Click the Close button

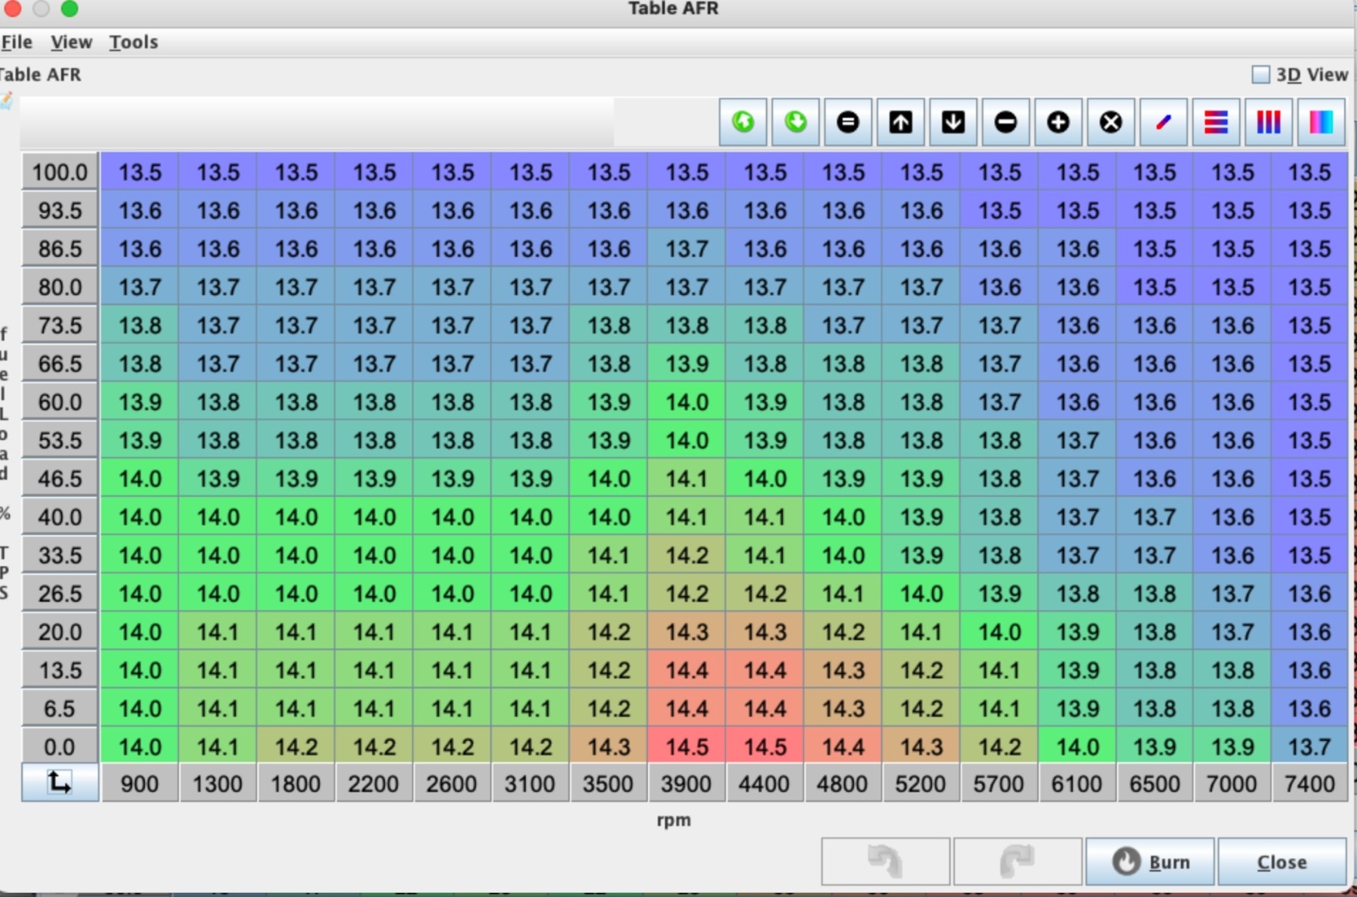[x=1281, y=862]
